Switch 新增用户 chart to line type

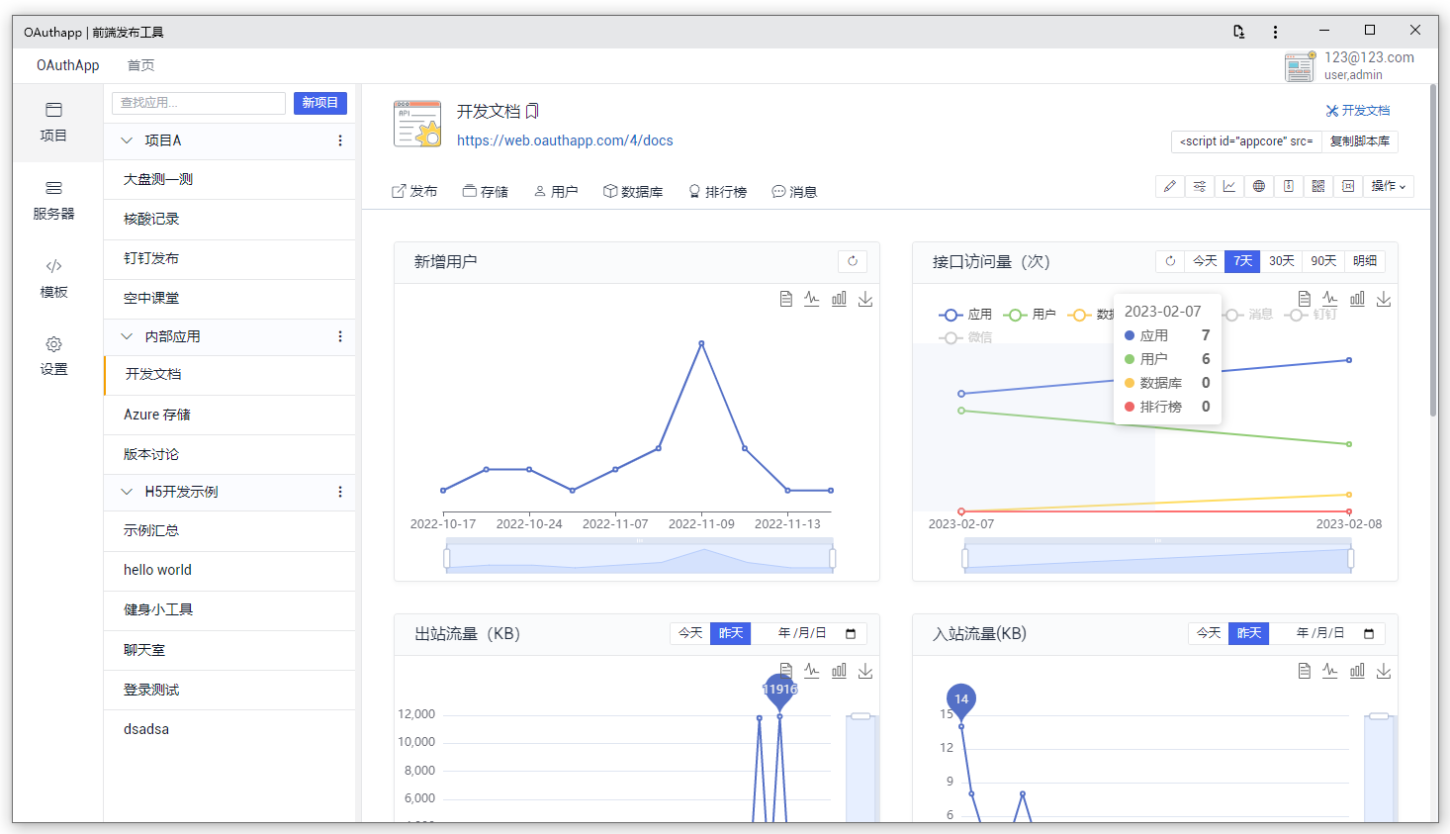(x=812, y=299)
